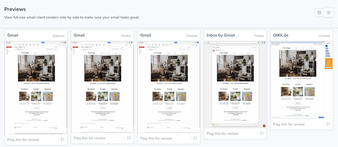The width and height of the screenshot is (338, 147).
Task: Click the Inbox by Gmail card title
Action: coord(221,35)
